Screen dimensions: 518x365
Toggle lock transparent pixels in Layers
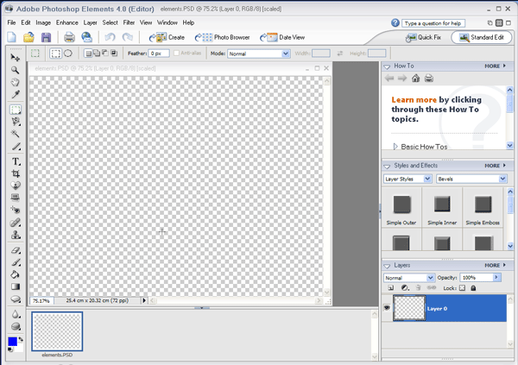[463, 288]
